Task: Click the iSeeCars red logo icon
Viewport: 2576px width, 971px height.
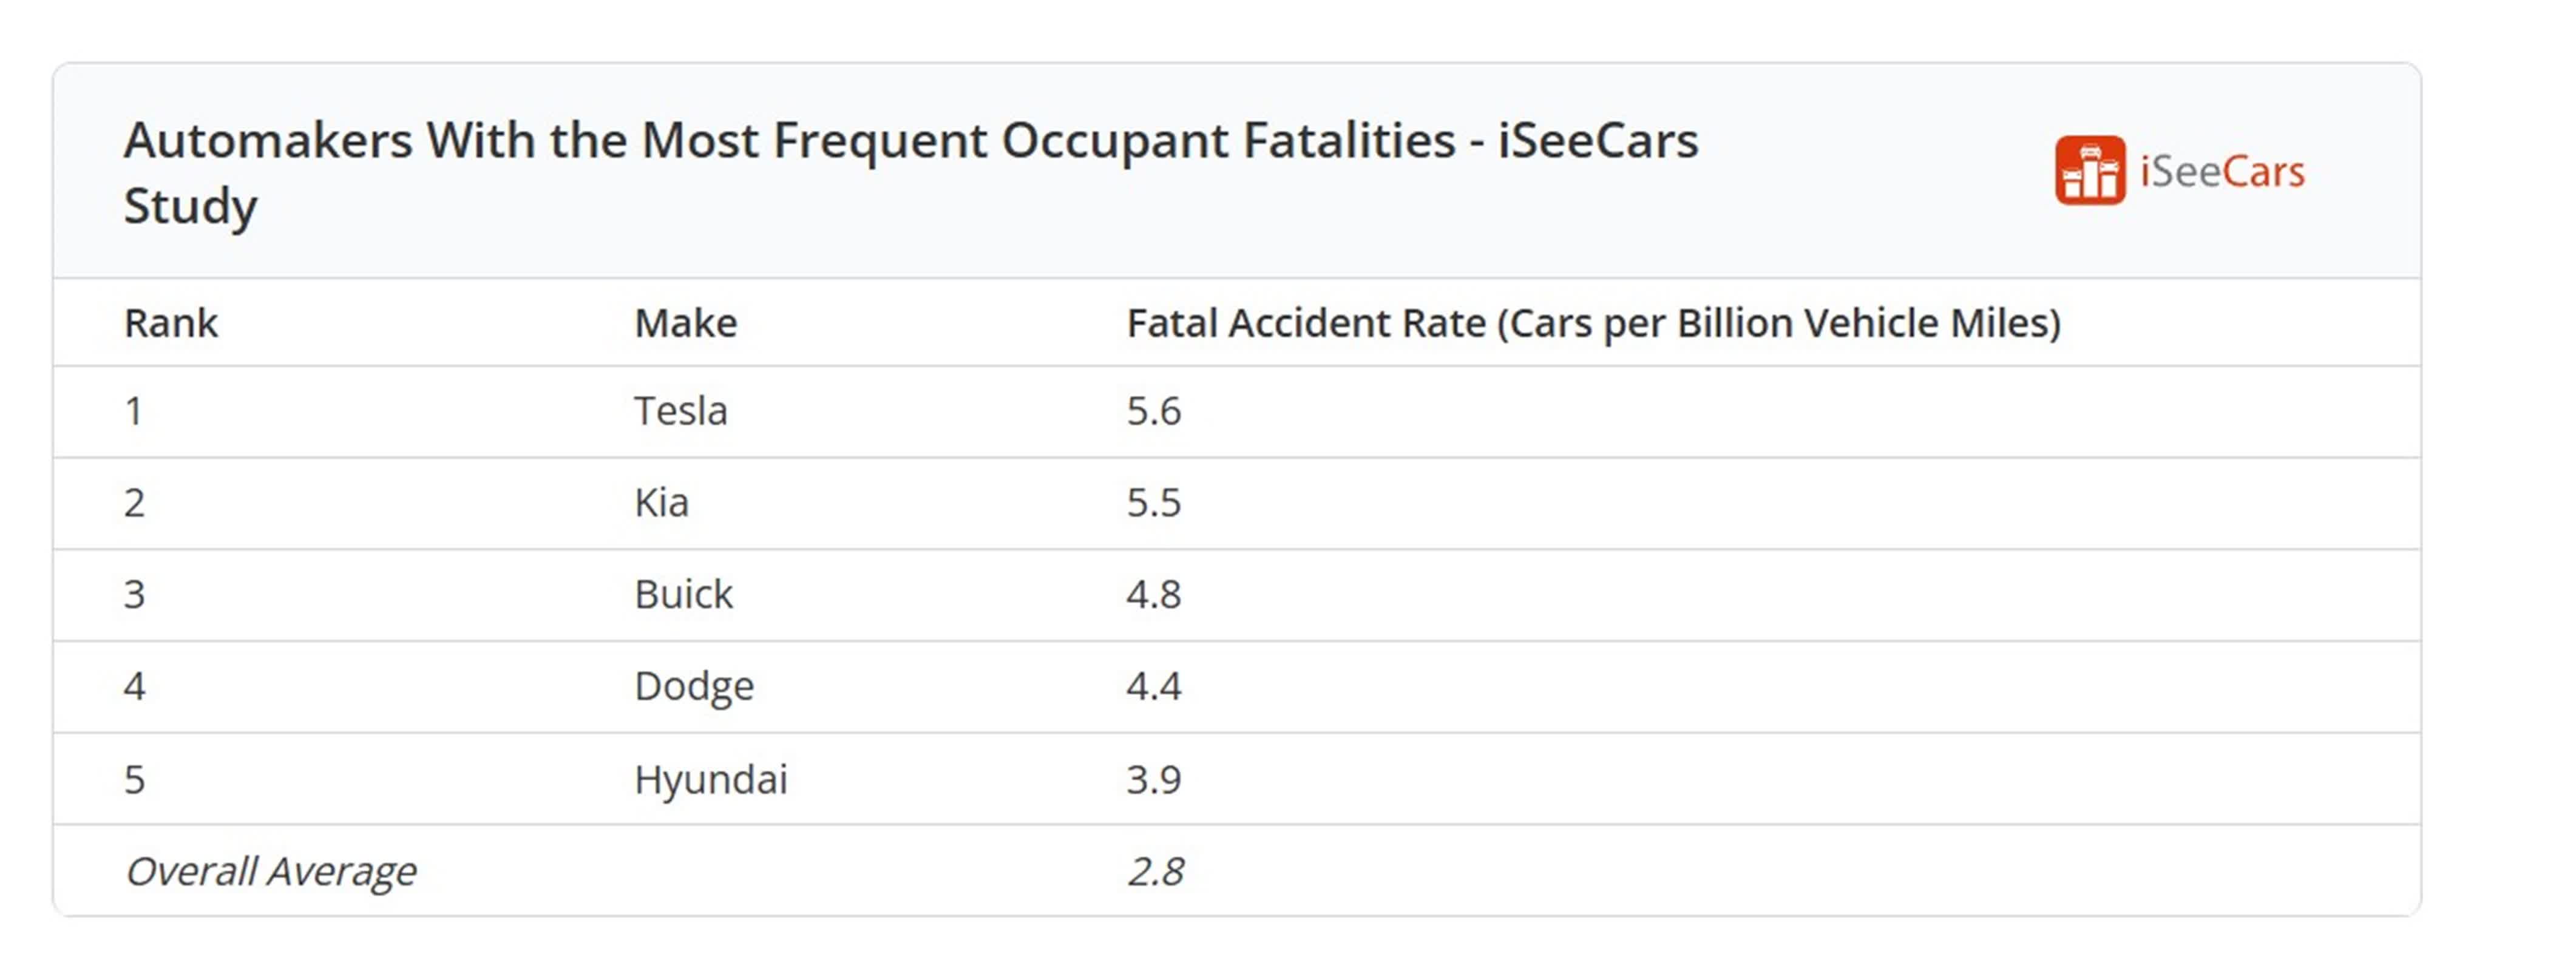Action: (x=2089, y=171)
